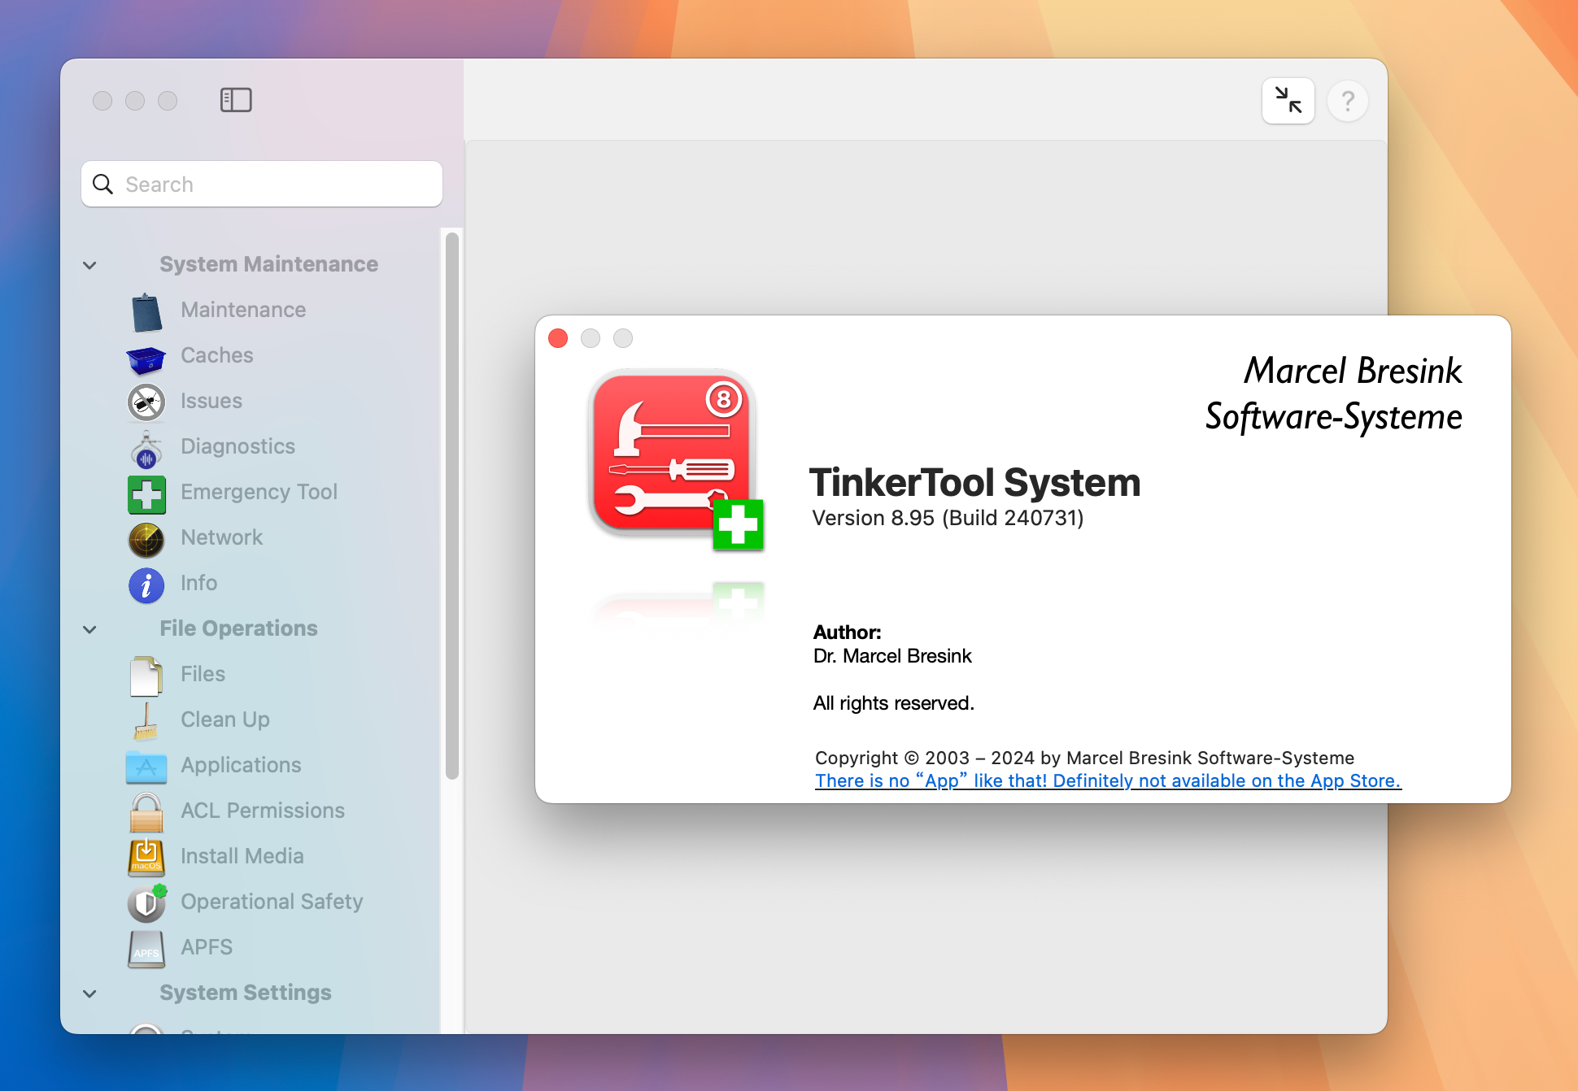Image resolution: width=1578 pixels, height=1091 pixels.
Task: Select the Diagnostics icon
Action: point(146,448)
